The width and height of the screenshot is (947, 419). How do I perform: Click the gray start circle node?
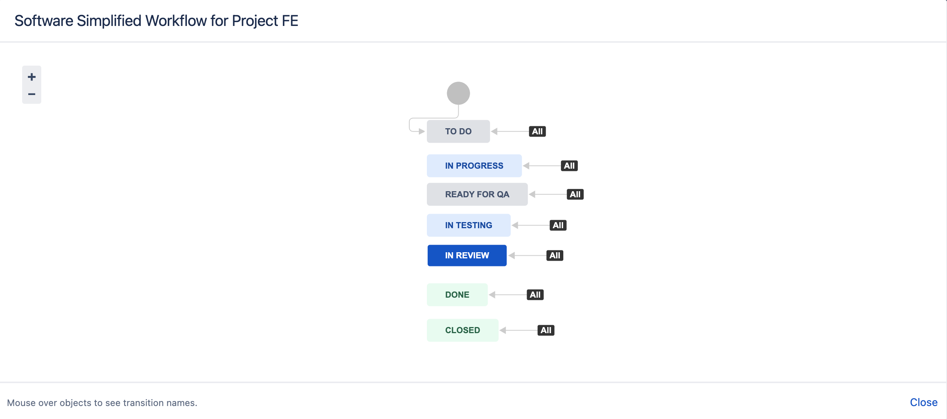[x=458, y=93]
